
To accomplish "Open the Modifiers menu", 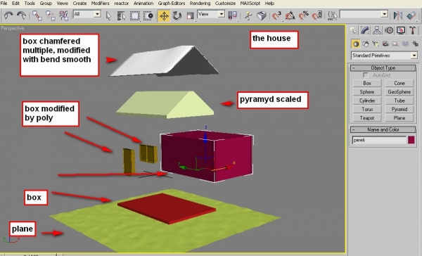I will click(x=100, y=4).
